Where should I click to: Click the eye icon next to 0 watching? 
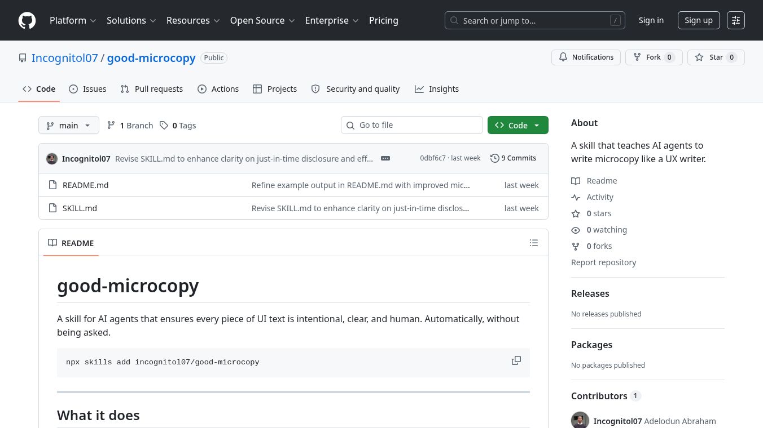tap(576, 230)
